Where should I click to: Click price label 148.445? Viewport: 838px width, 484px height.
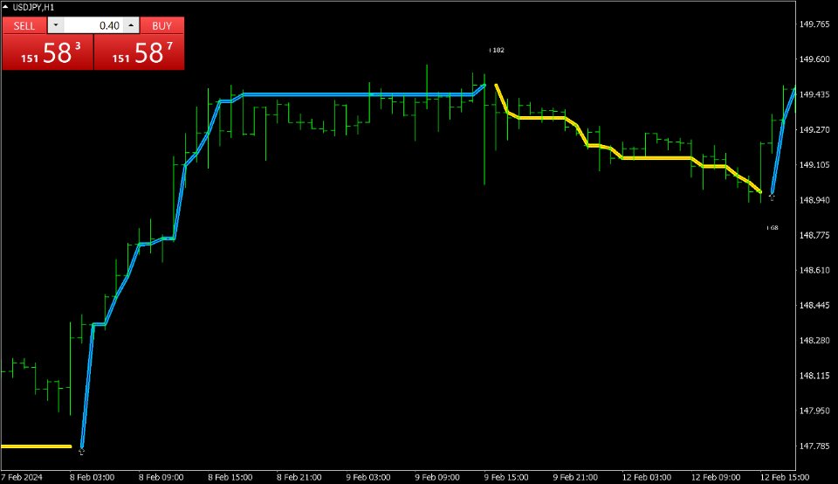(814, 306)
